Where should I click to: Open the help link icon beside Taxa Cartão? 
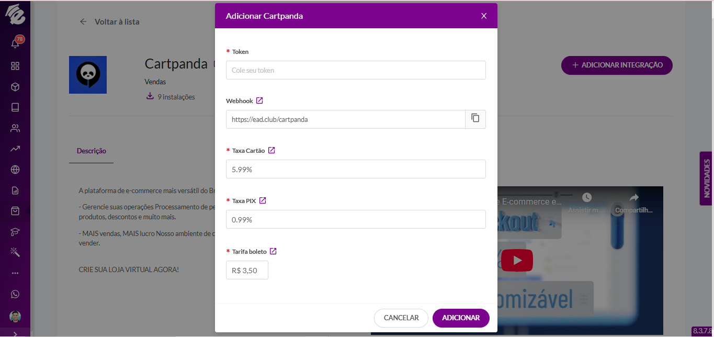pos(271,150)
